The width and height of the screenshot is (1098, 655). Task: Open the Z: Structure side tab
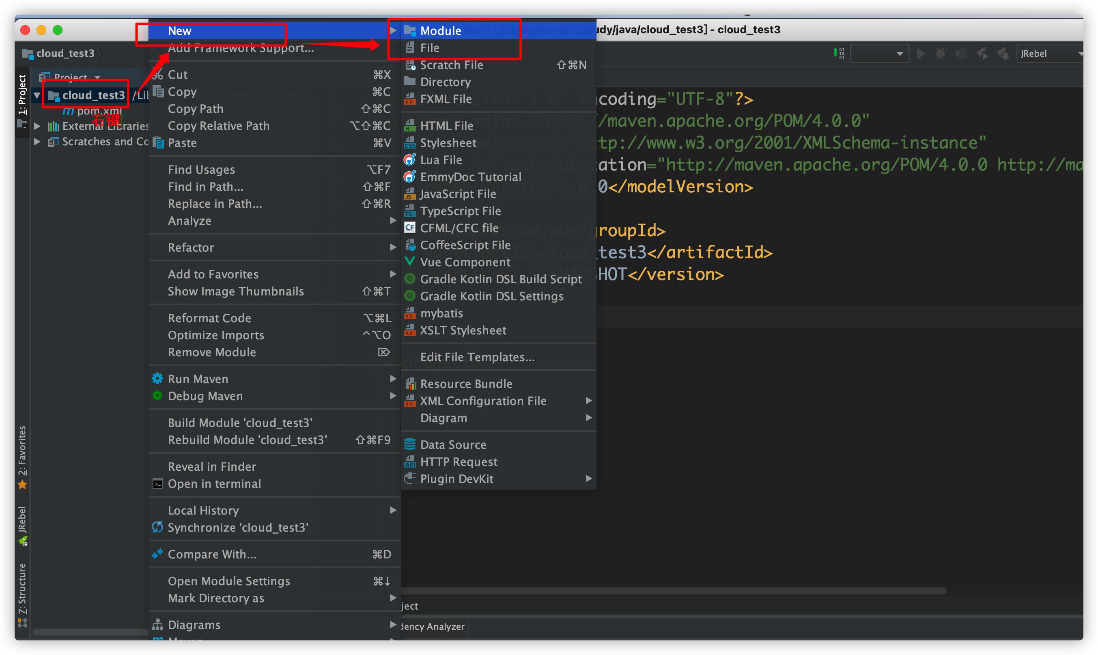point(22,595)
